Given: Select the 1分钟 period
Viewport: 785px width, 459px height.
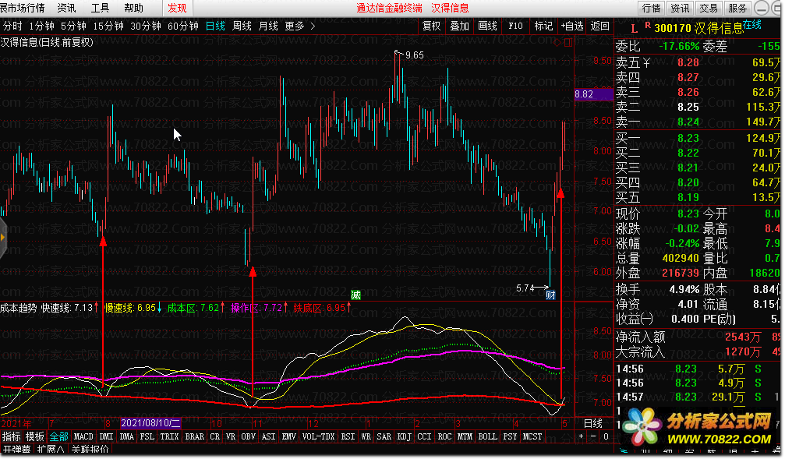Looking at the screenshot, I should [x=41, y=26].
